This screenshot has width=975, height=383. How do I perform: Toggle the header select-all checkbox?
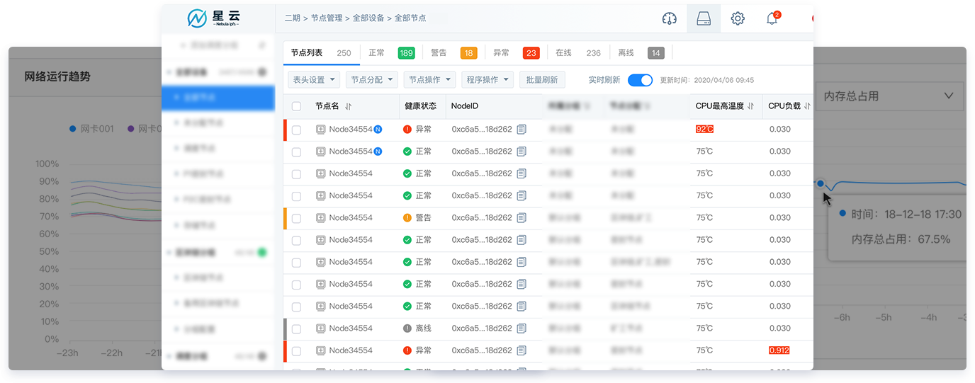pos(296,106)
